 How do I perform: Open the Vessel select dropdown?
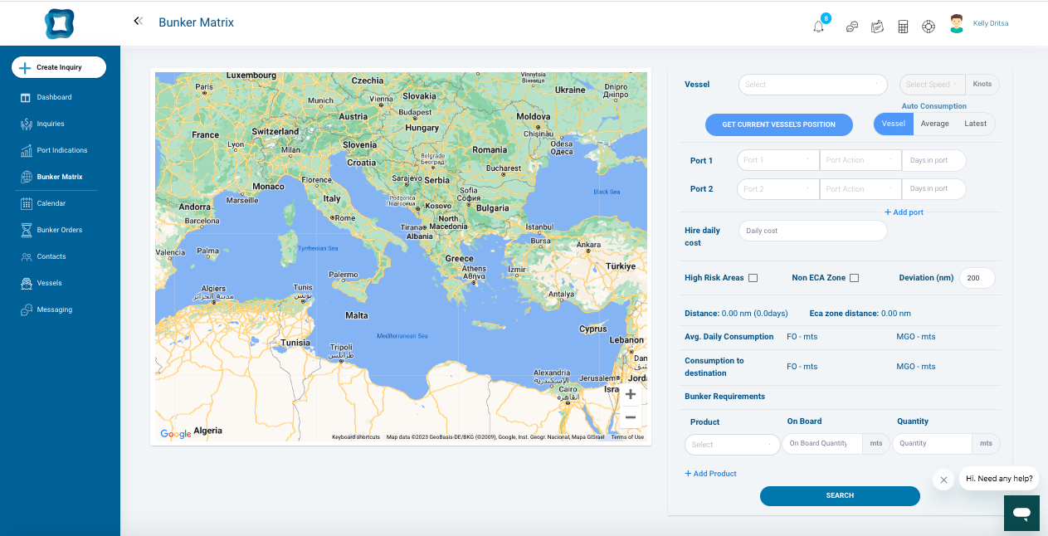coord(813,85)
